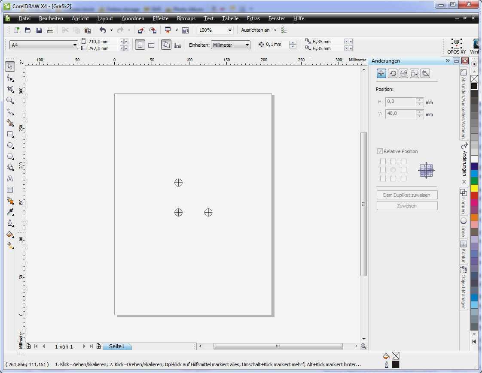Open the Einheiten Millimeter dropdown

(x=231, y=45)
